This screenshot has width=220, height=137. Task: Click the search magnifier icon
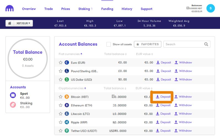pos(206,44)
